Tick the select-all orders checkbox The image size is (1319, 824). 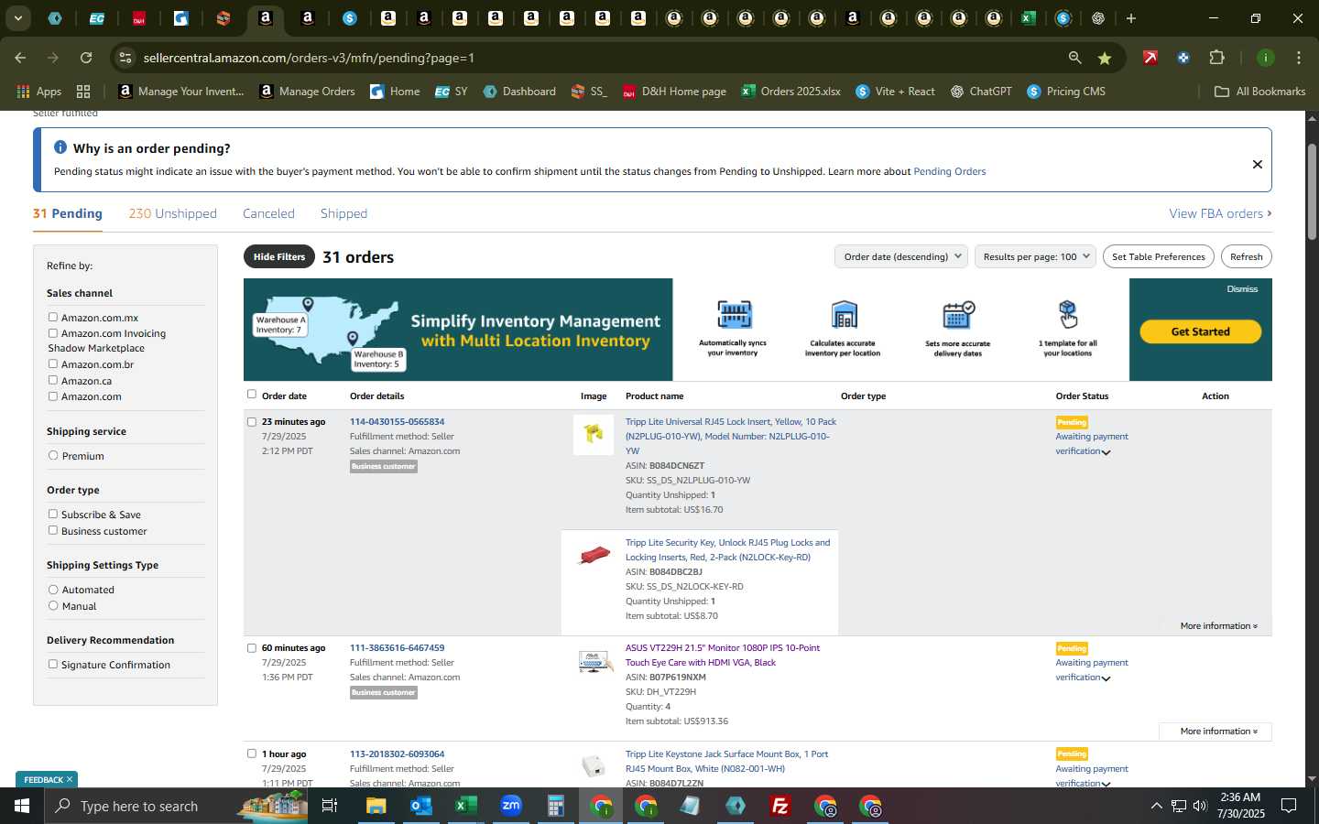[252, 395]
